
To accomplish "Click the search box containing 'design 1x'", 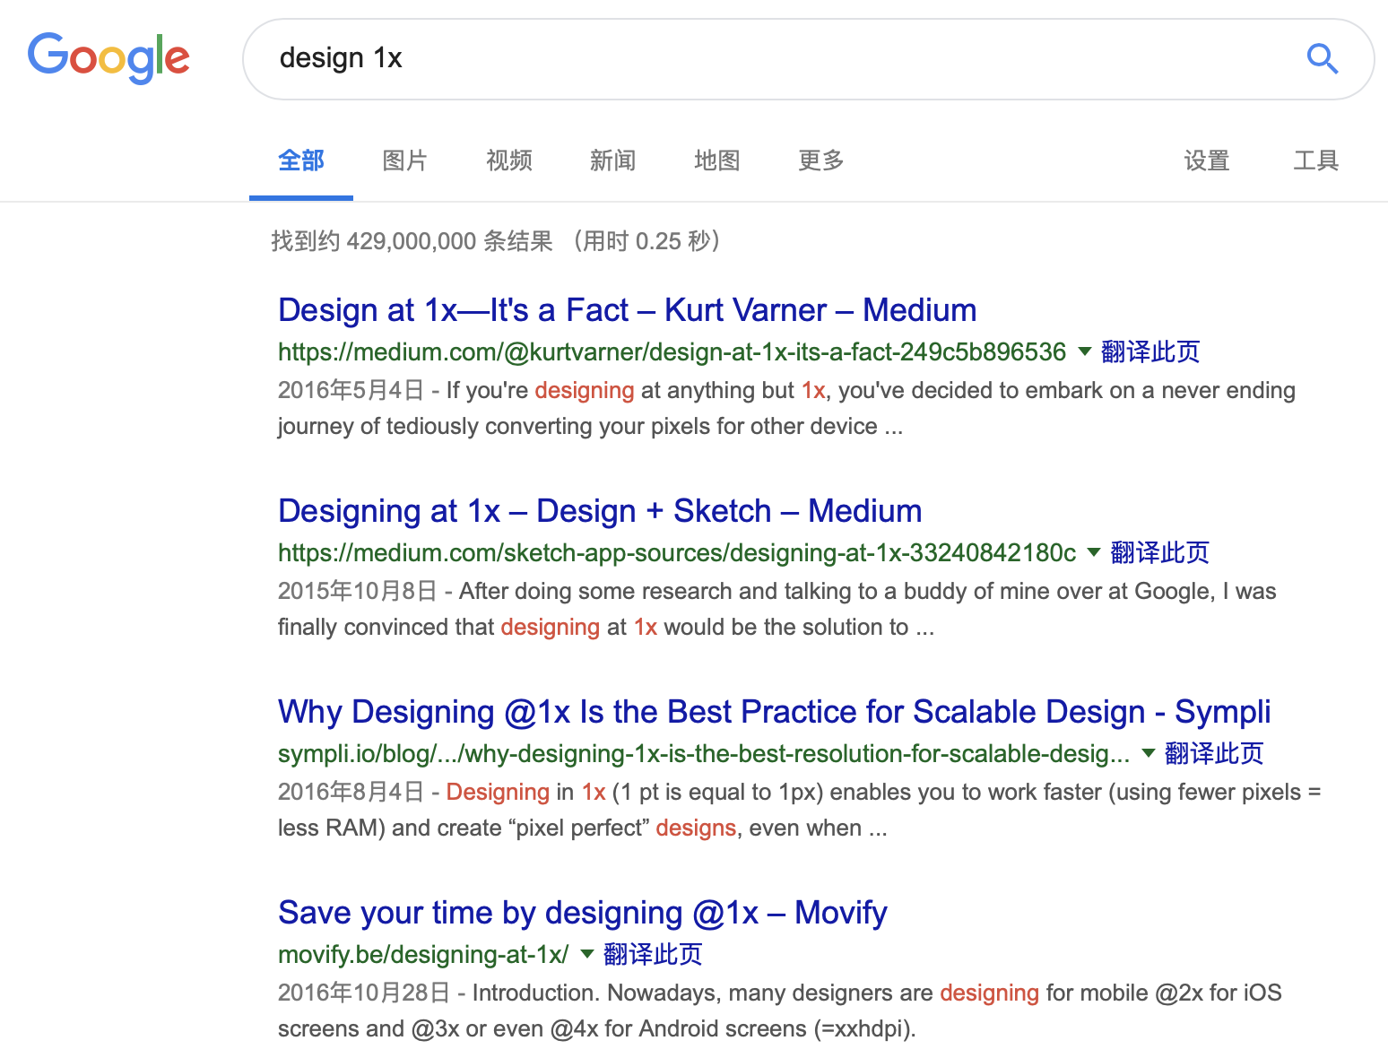I will (x=771, y=59).
